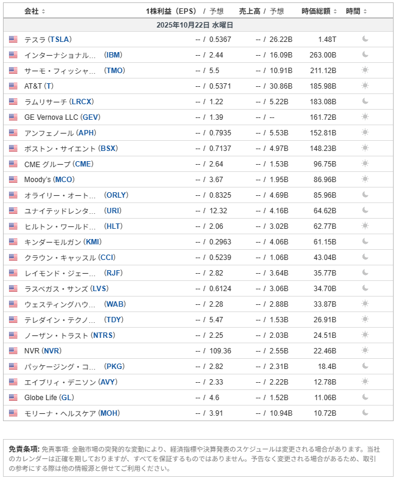The width and height of the screenshot is (399, 481).
Task: Click the sun icon in the AT&T row
Action: pyautogui.click(x=365, y=86)
